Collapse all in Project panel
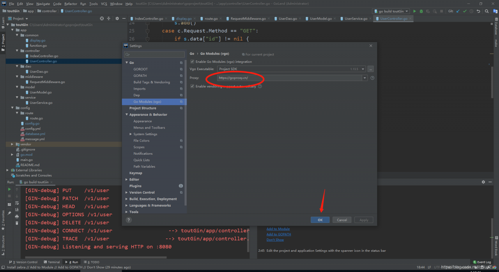The image size is (499, 272). coord(108,18)
